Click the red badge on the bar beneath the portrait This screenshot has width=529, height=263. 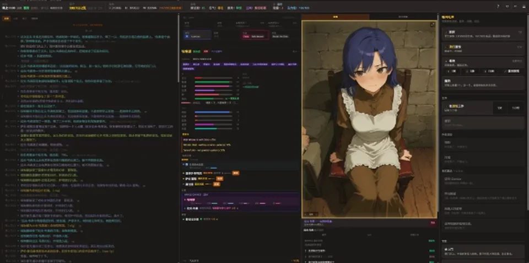point(433,223)
